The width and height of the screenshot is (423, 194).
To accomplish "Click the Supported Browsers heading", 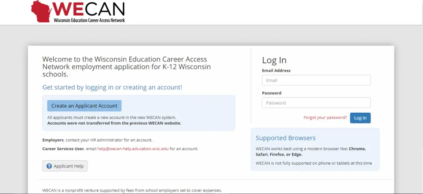I will pos(285,138).
